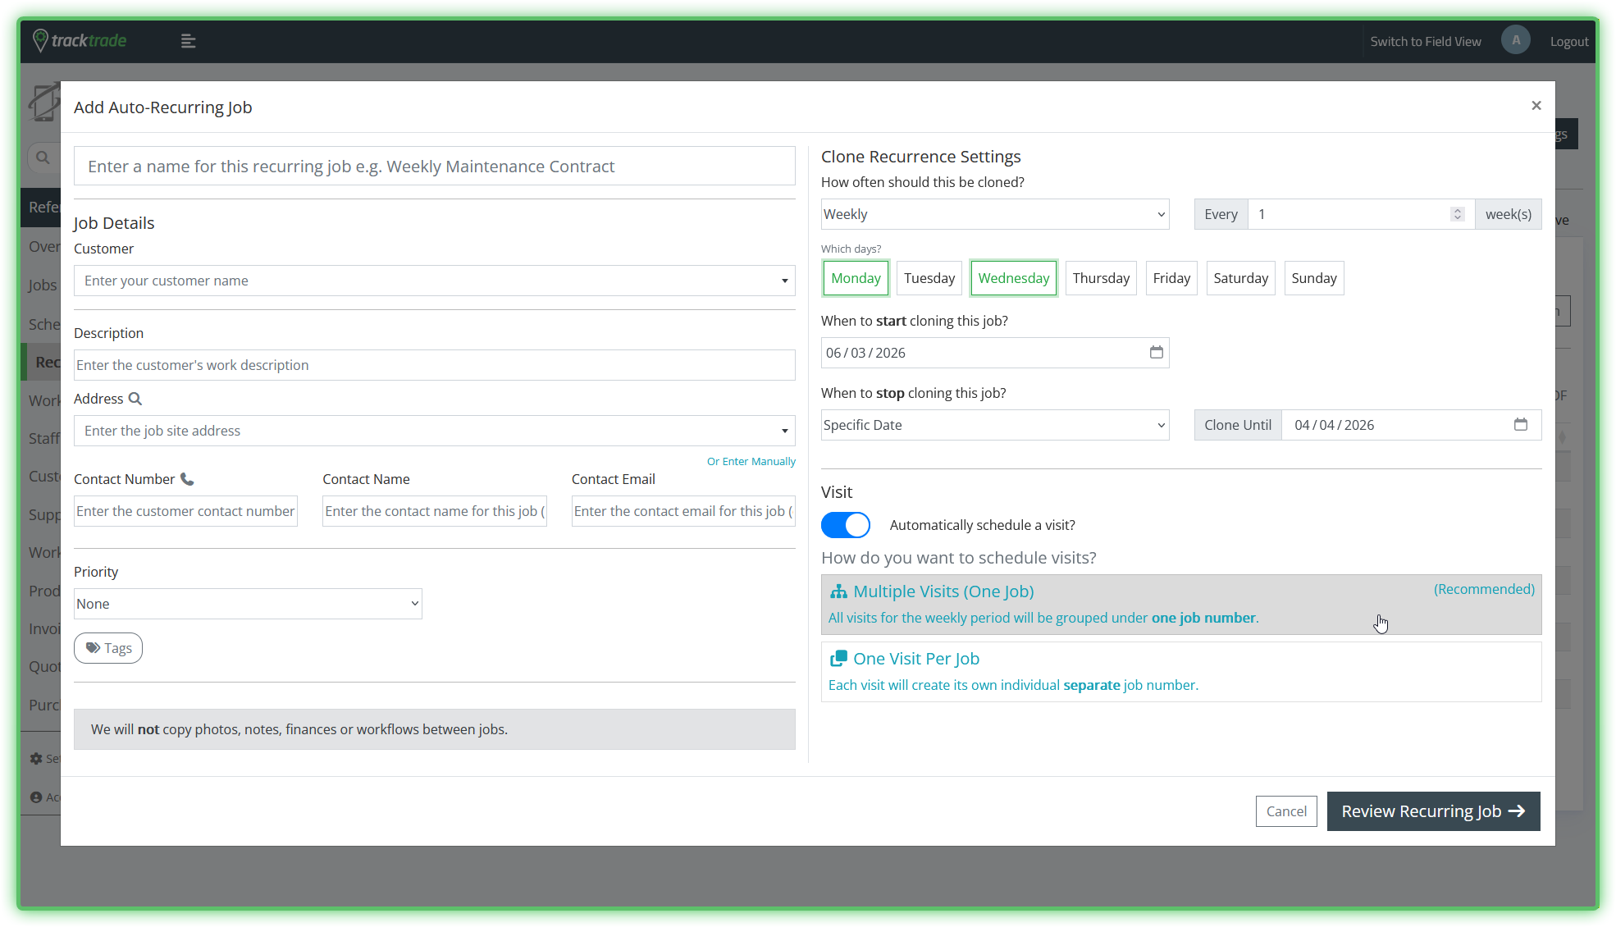Screen dimensions: 1616x927
Task: Click the Every weeks number stepper arrows
Action: click(x=1457, y=214)
